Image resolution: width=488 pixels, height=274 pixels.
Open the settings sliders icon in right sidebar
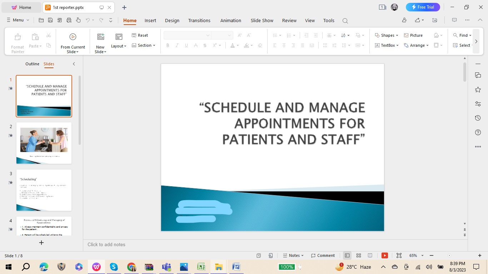pyautogui.click(x=478, y=104)
